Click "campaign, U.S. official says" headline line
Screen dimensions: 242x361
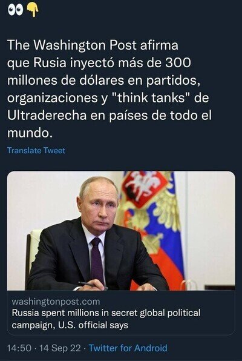pos(70,325)
